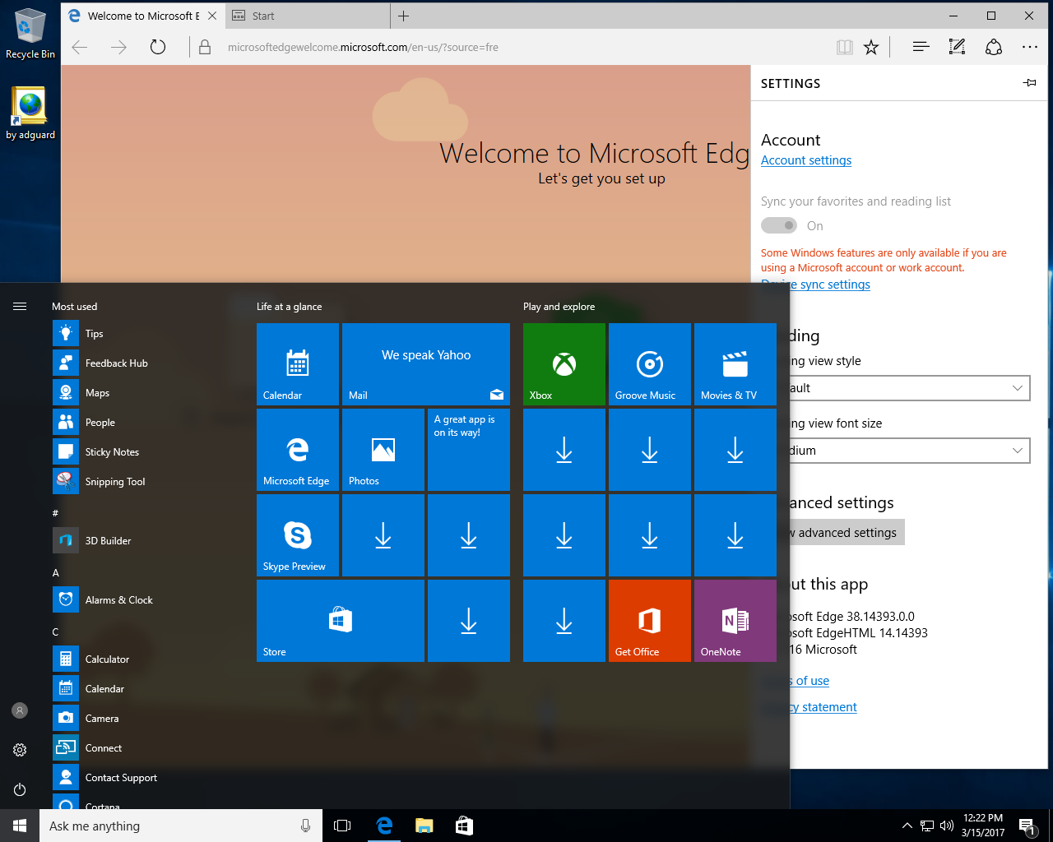Select the Recycle Bin desktop icon
The image size is (1053, 842).
[30, 35]
